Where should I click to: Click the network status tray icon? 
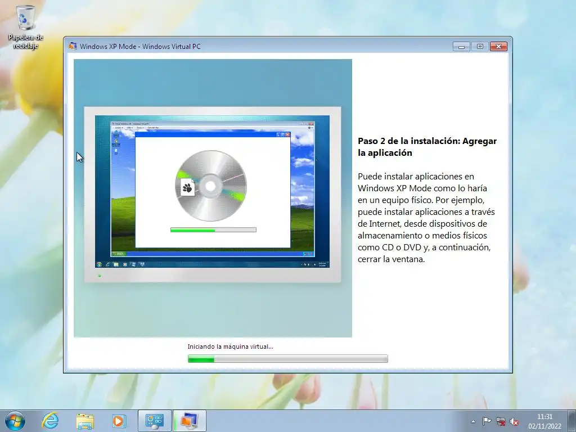pyautogui.click(x=500, y=421)
